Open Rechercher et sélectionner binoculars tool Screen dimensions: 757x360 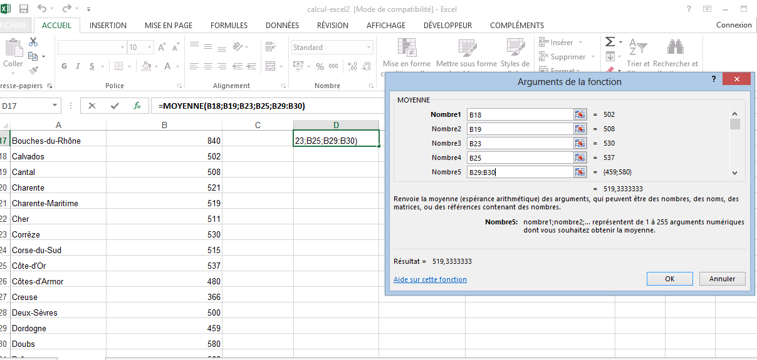(675, 54)
